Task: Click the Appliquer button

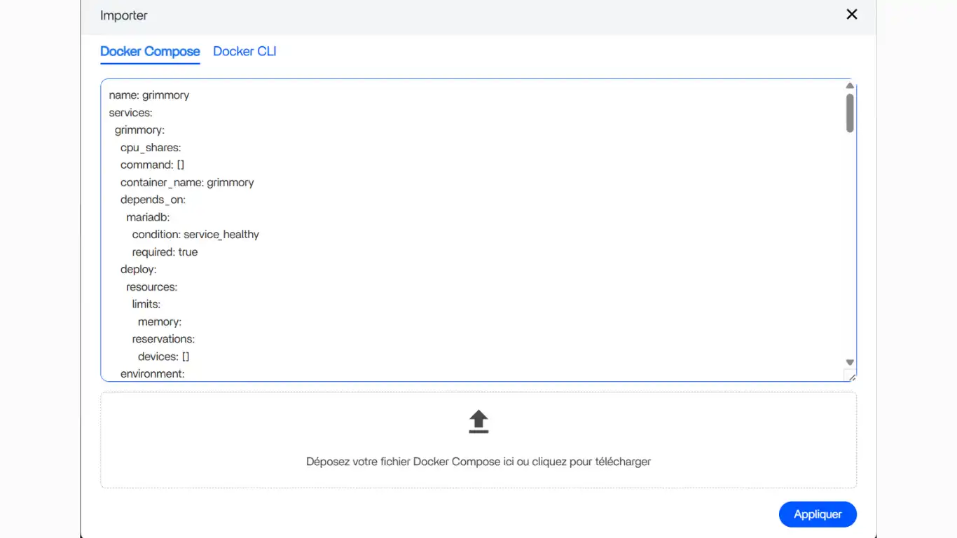Action: (818, 514)
